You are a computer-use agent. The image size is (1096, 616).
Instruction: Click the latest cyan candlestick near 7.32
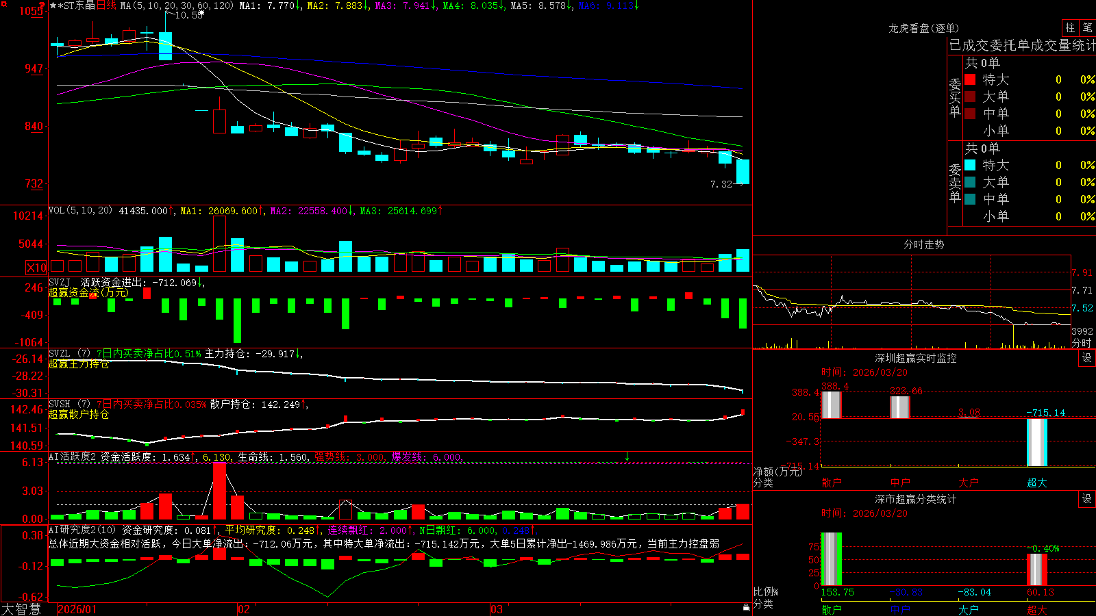(x=743, y=171)
